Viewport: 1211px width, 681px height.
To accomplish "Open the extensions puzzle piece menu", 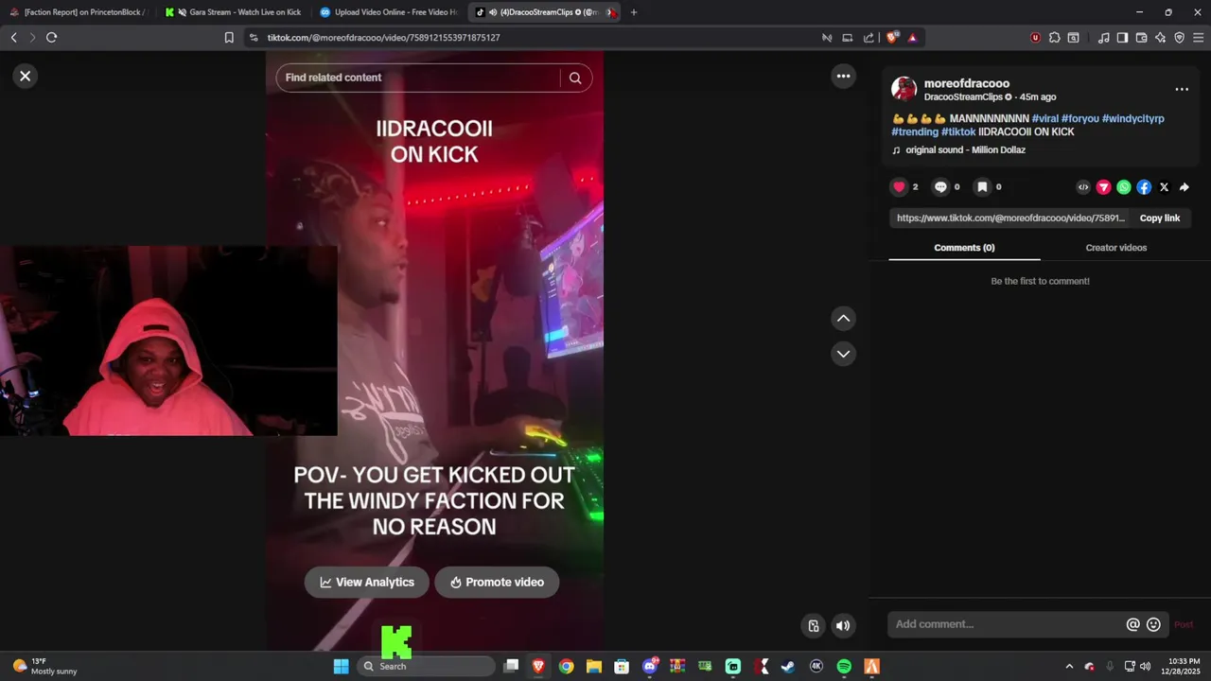I will 1054,38.
